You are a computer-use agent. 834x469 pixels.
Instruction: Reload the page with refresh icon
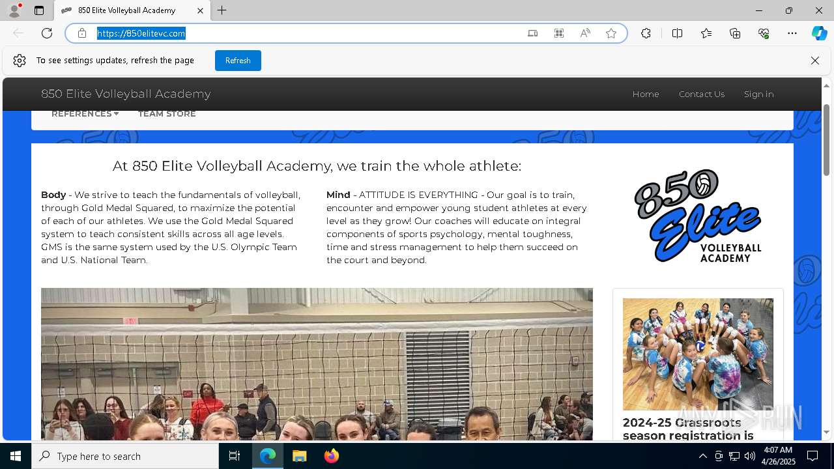click(47, 33)
